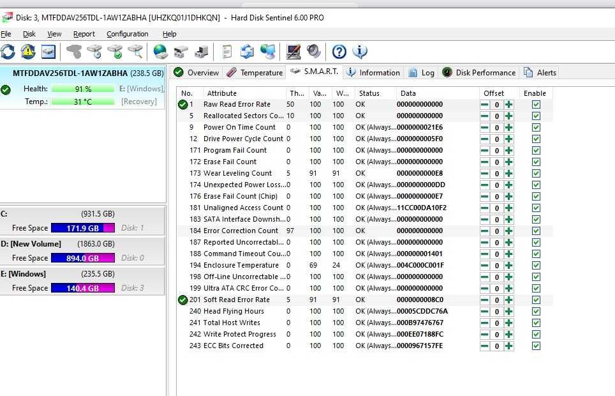Click the green minus on Drive Power Cycle Count row
This screenshot has width=615, height=396.
485,139
